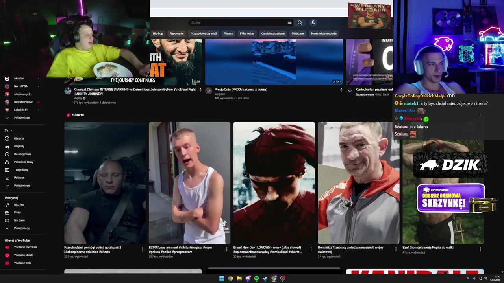Select Nowe rekomendacje filter chip
The width and height of the screenshot is (504, 283).
click(324, 33)
